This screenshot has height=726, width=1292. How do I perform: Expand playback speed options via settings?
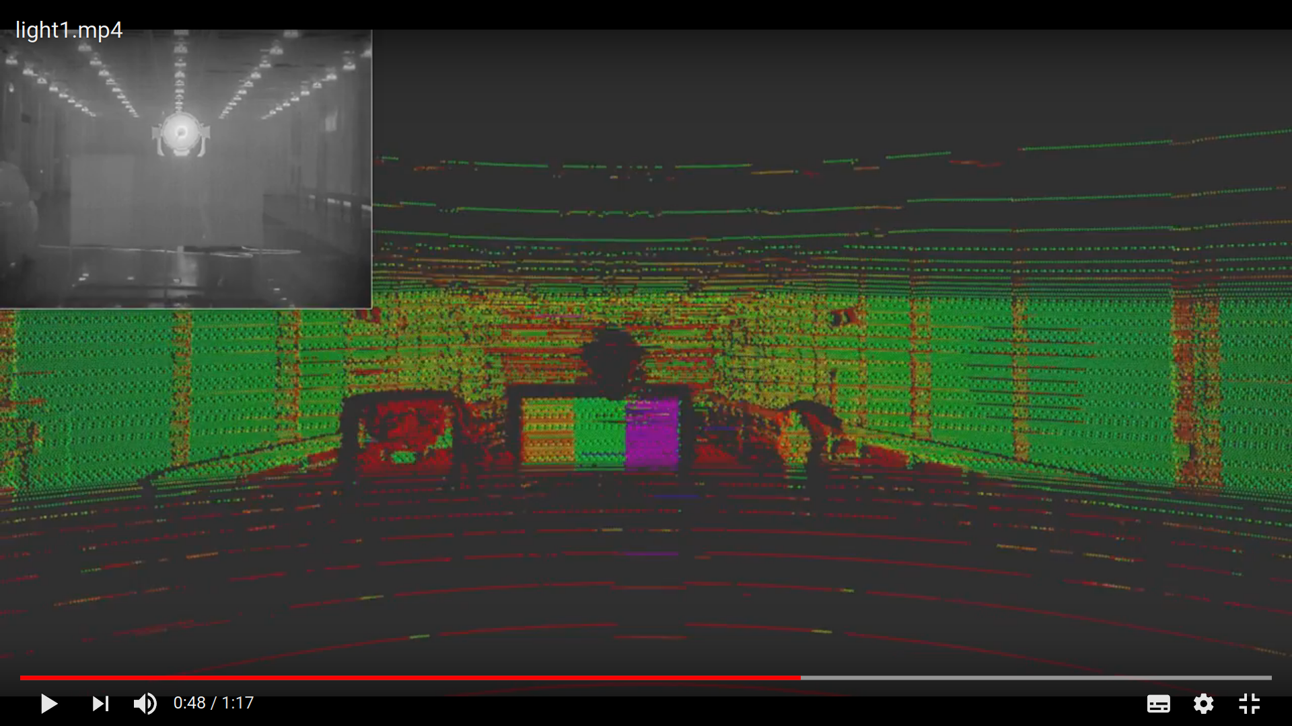[x=1204, y=704]
